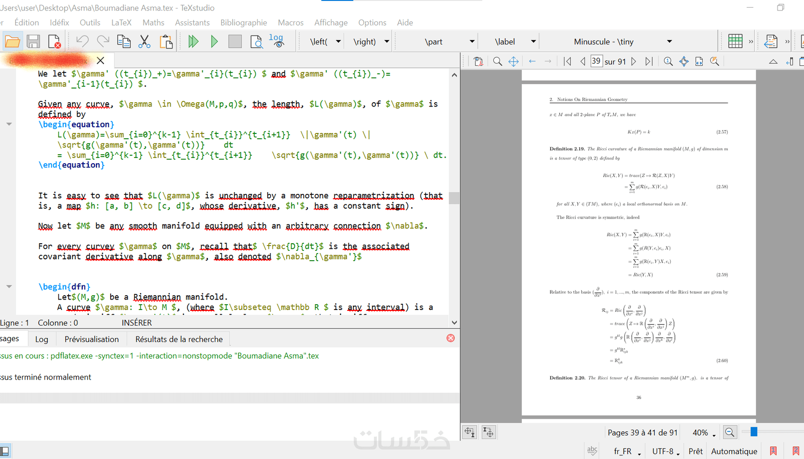Close the current document via toolbar icon

(54, 42)
